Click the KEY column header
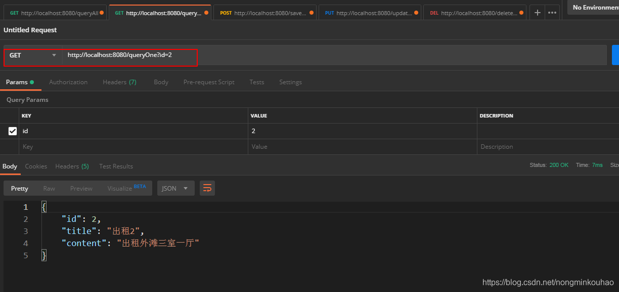The image size is (619, 292). tap(26, 115)
